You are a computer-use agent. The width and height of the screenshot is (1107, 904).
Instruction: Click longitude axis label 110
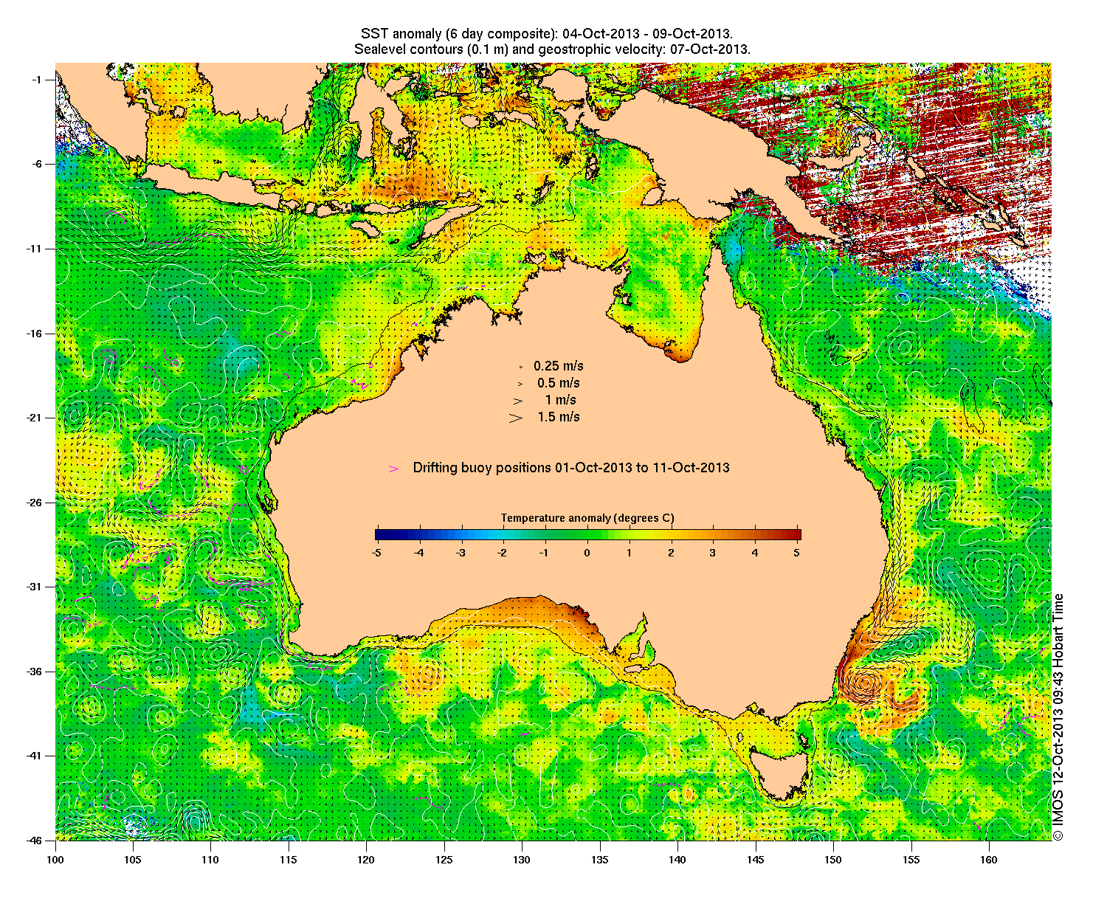tap(211, 860)
